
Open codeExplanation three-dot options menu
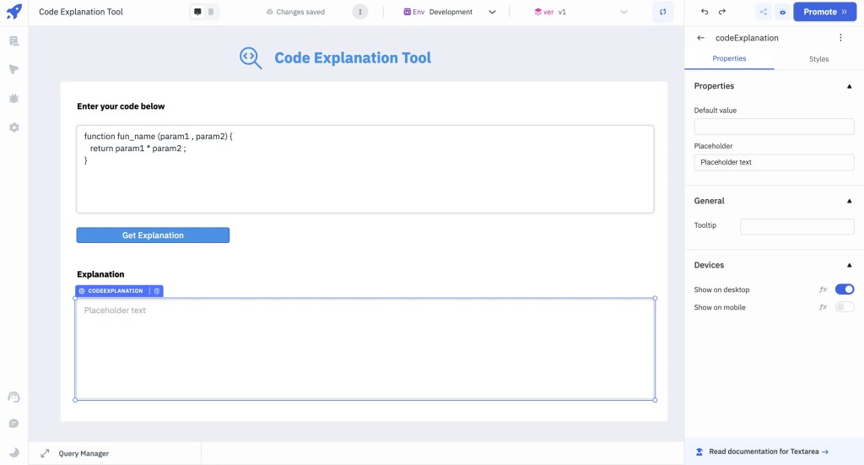coord(840,38)
